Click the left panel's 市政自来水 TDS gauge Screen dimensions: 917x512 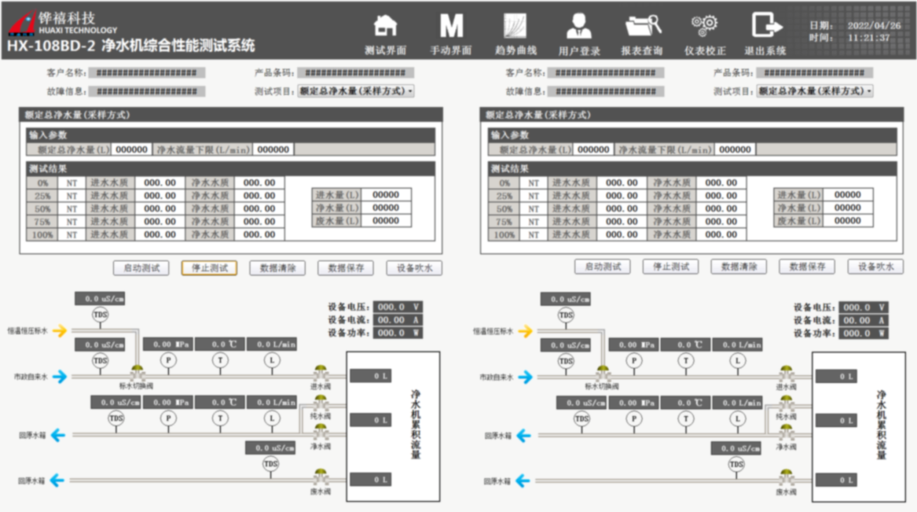tap(100, 361)
